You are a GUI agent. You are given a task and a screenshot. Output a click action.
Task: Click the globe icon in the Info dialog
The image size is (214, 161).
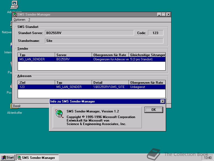[x=59, y=114]
